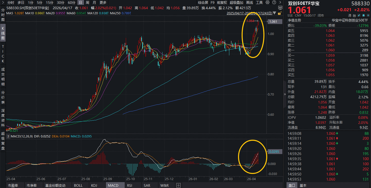Click the 超级复盘 sidebar button
Screen dimensions: 371x188
(3, 141)
